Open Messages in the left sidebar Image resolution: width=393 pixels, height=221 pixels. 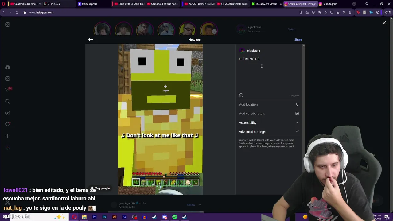pyautogui.click(x=8, y=90)
